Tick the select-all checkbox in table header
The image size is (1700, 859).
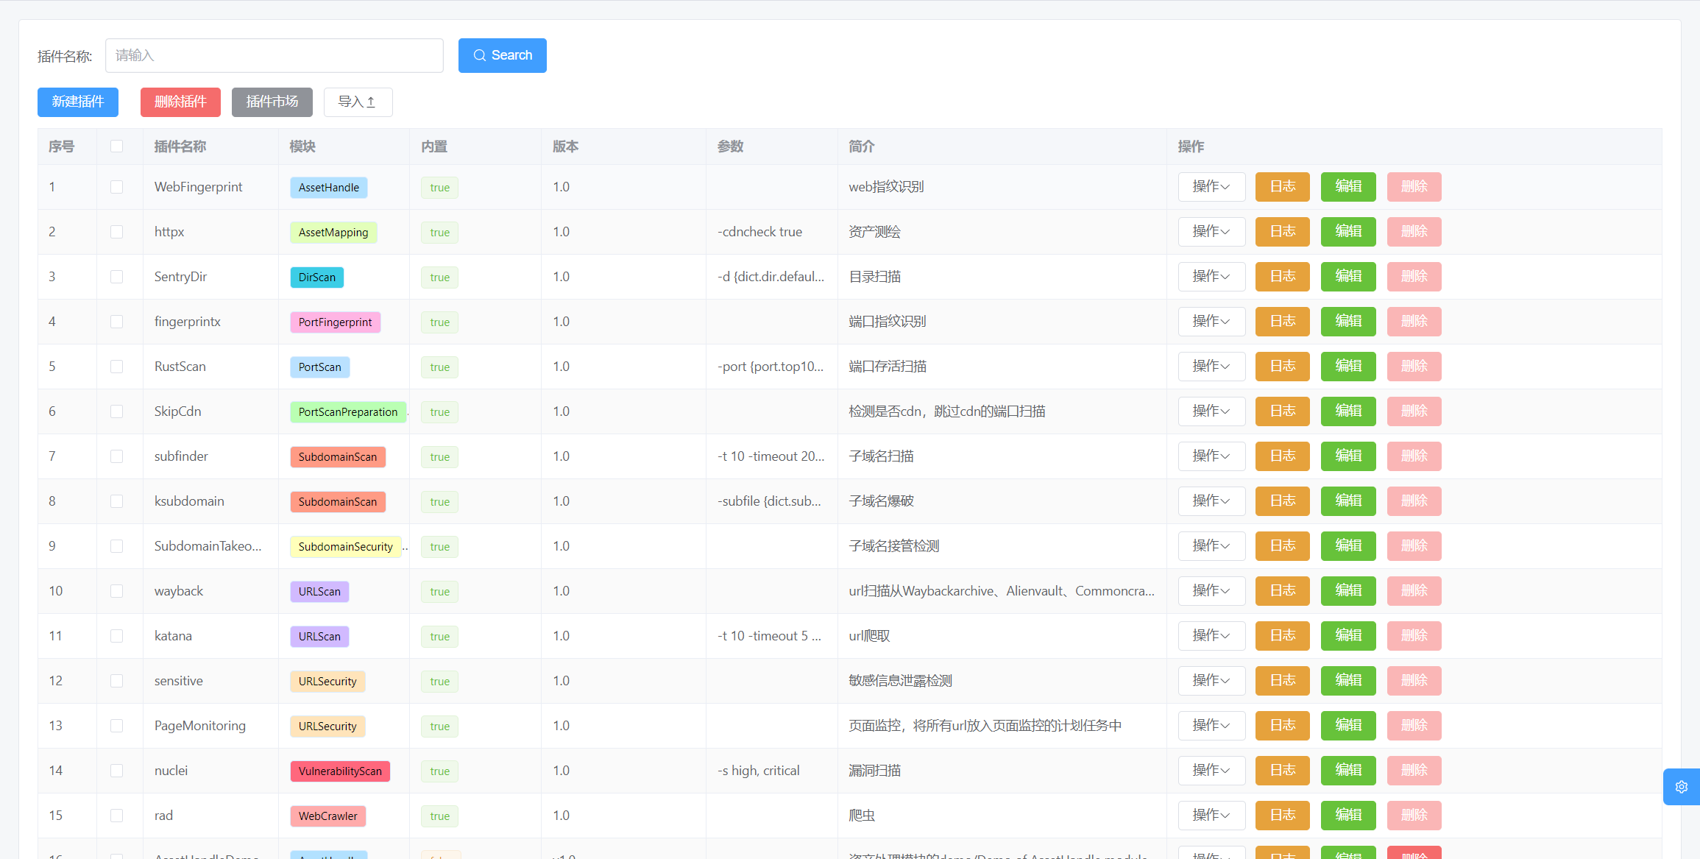(116, 146)
